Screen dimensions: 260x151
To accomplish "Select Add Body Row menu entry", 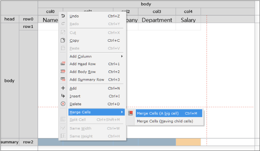I will point(95,72).
